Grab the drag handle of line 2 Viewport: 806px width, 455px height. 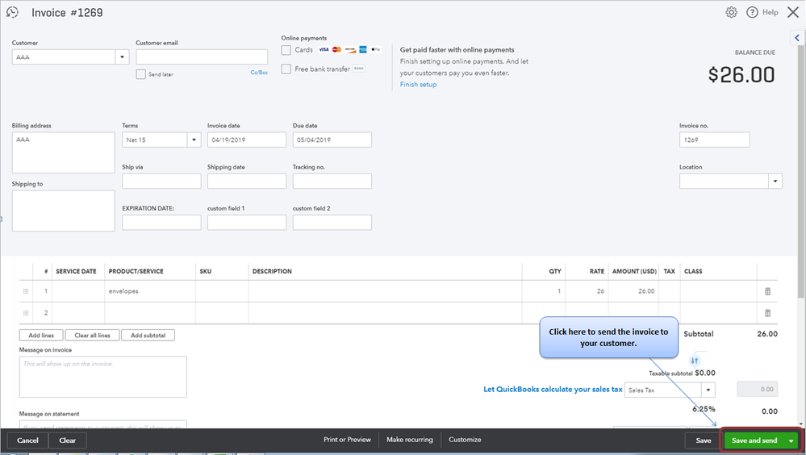coord(26,313)
